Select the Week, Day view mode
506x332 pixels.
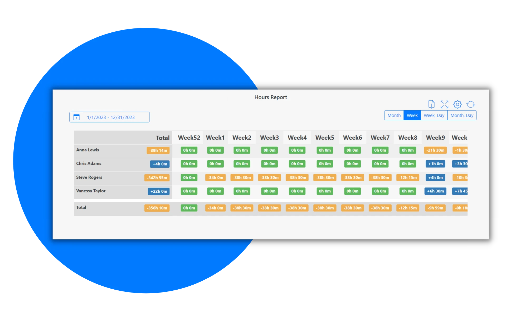[434, 115]
